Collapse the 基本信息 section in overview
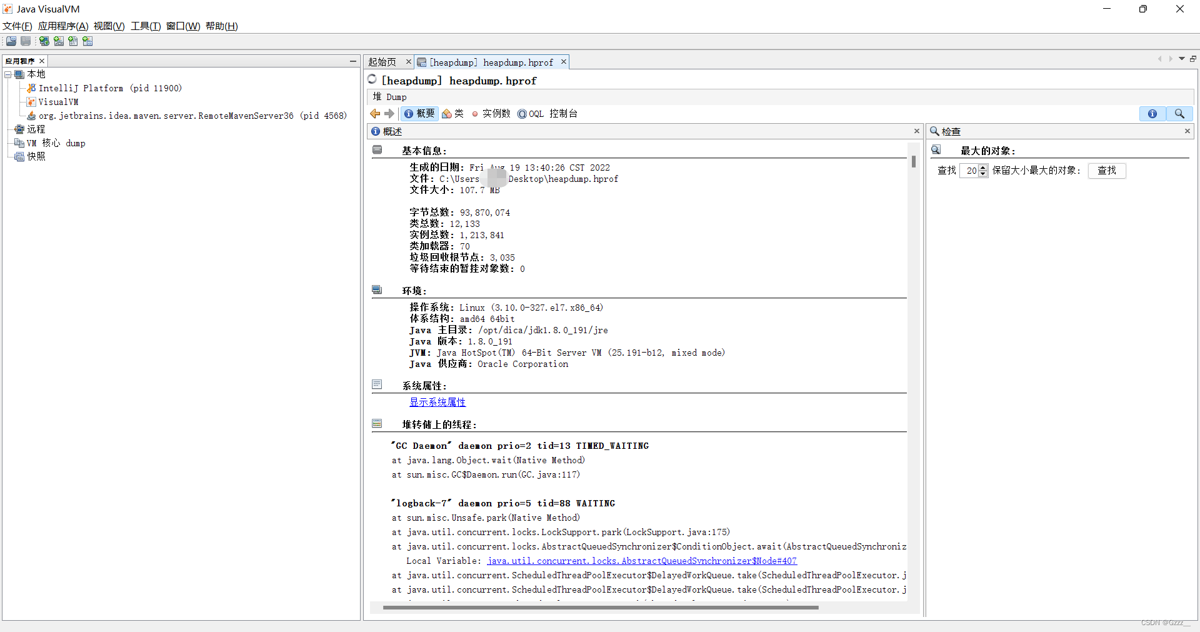The image size is (1200, 632). click(377, 149)
